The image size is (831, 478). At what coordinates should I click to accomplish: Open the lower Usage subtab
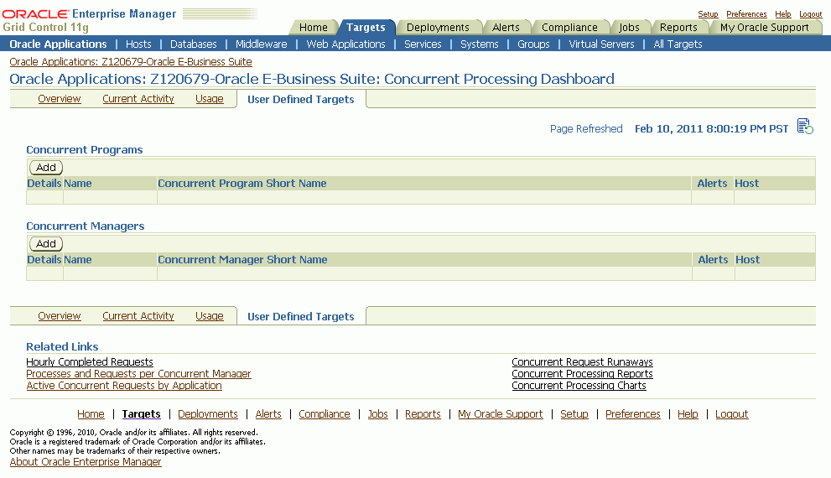(210, 316)
